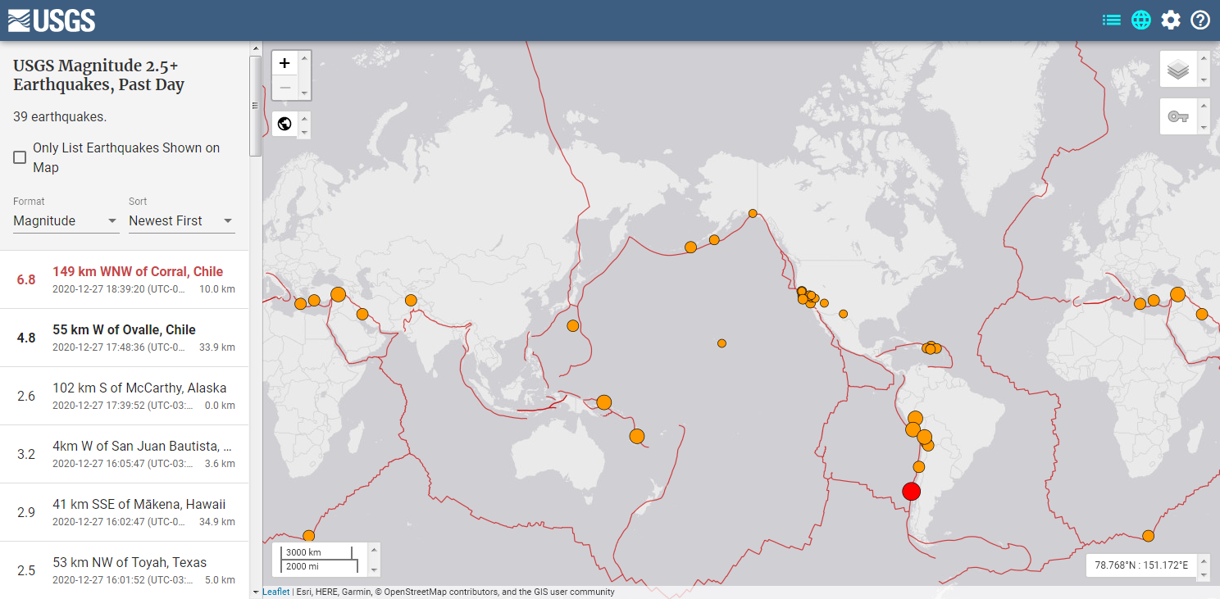Open the settings gear icon
1220x599 pixels.
click(1171, 20)
